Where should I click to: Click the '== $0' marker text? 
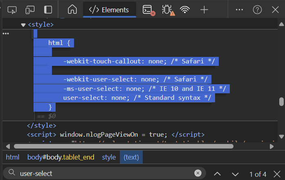click(47, 116)
